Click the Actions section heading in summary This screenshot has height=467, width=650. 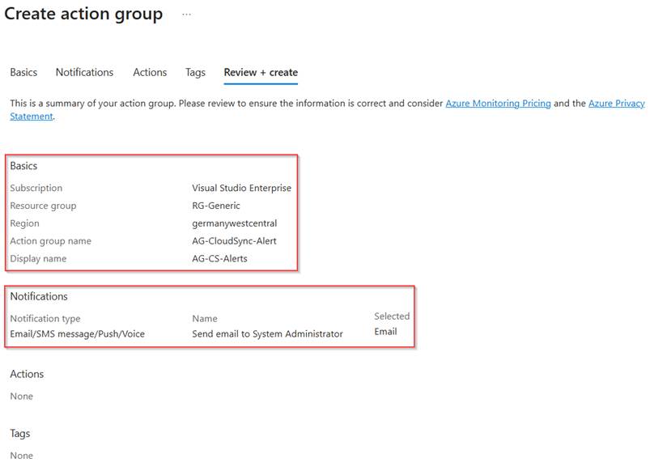(27, 374)
